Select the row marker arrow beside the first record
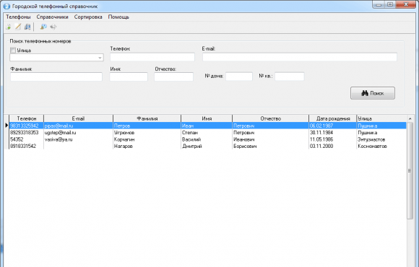 tap(7, 126)
